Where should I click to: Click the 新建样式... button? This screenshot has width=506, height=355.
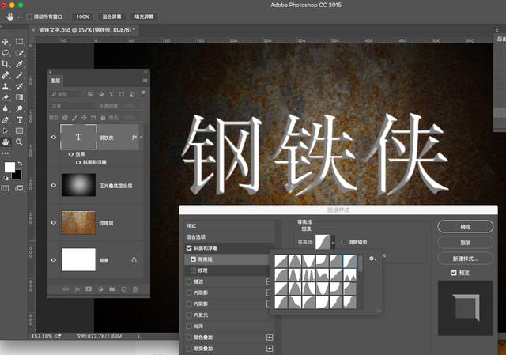[x=466, y=259]
